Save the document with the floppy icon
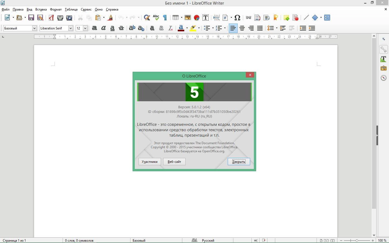 pyautogui.click(x=31, y=18)
